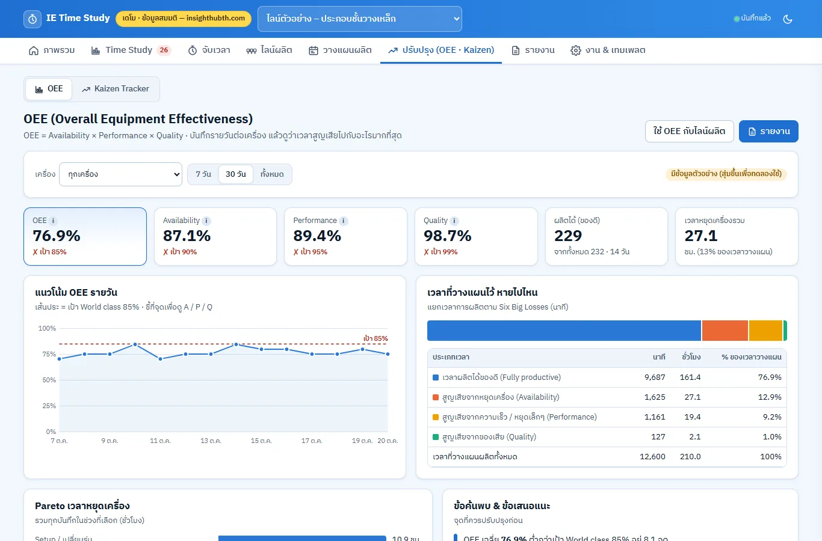Screen dimensions: 822x541
Task: Click the trend icon beside ปรับปรุง tab
Action: click(393, 50)
